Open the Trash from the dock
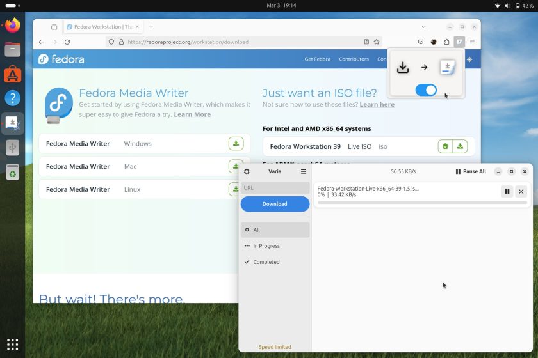 [x=13, y=172]
